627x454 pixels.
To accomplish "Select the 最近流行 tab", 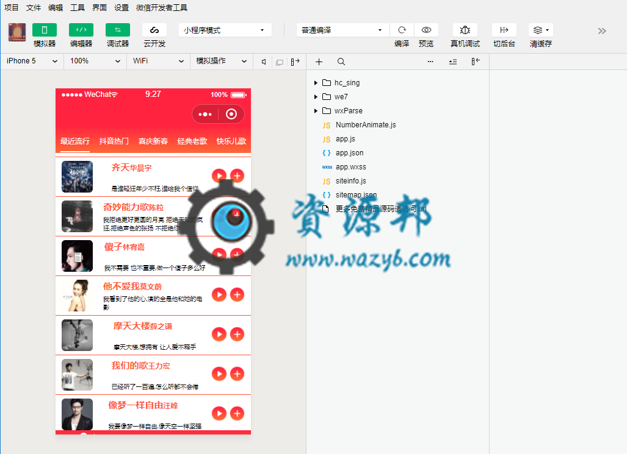I will pyautogui.click(x=74, y=141).
